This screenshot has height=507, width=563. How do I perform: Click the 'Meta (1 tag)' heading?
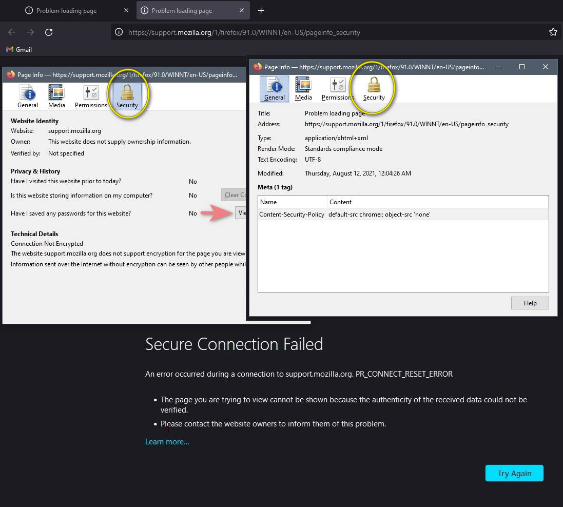coord(275,187)
